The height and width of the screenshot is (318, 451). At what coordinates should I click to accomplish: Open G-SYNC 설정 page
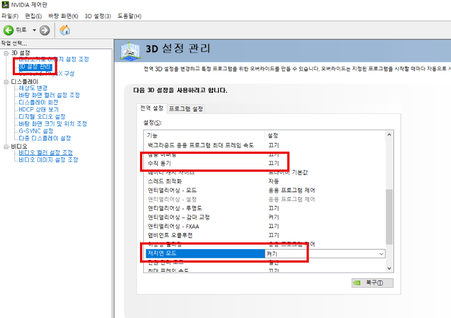36,131
